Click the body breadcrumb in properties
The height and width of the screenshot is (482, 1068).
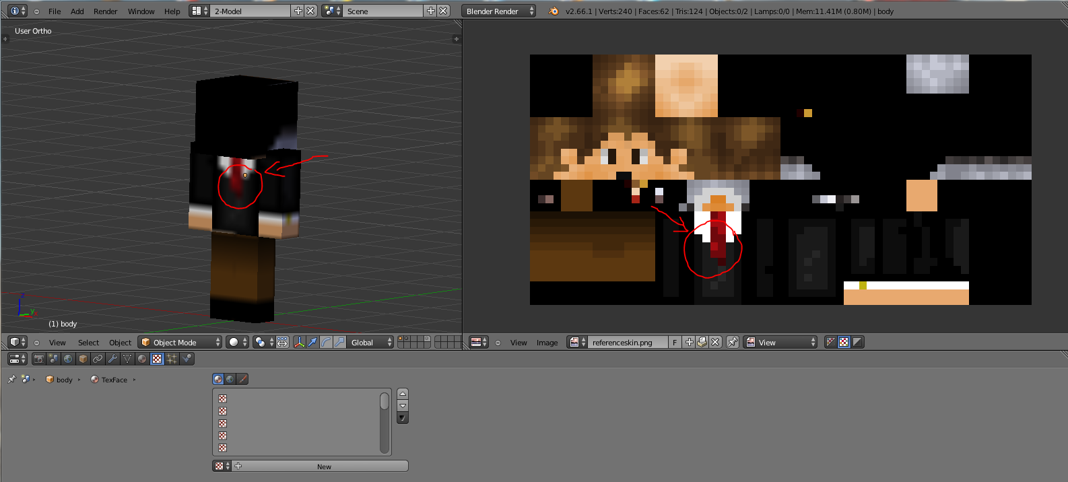64,380
